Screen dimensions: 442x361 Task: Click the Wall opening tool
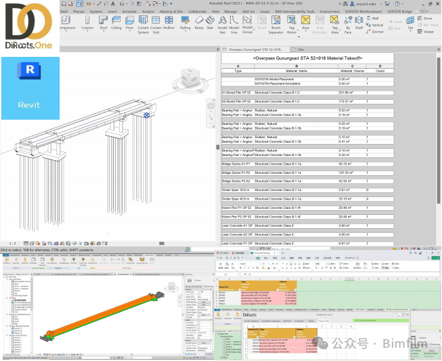coord(372,19)
